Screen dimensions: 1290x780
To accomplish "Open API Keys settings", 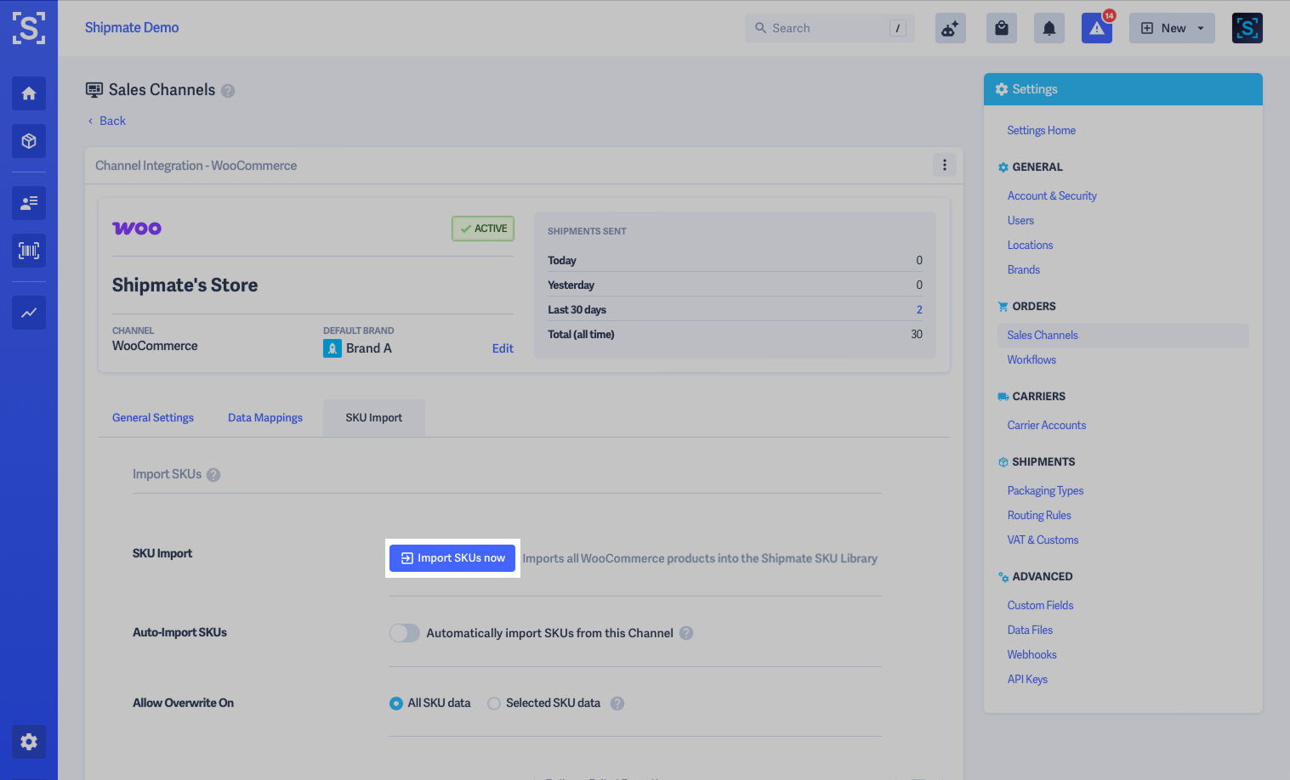I will [1027, 680].
